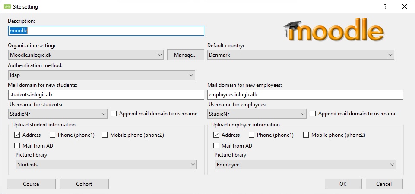Enable Append mail domain for students

tap(114, 114)
